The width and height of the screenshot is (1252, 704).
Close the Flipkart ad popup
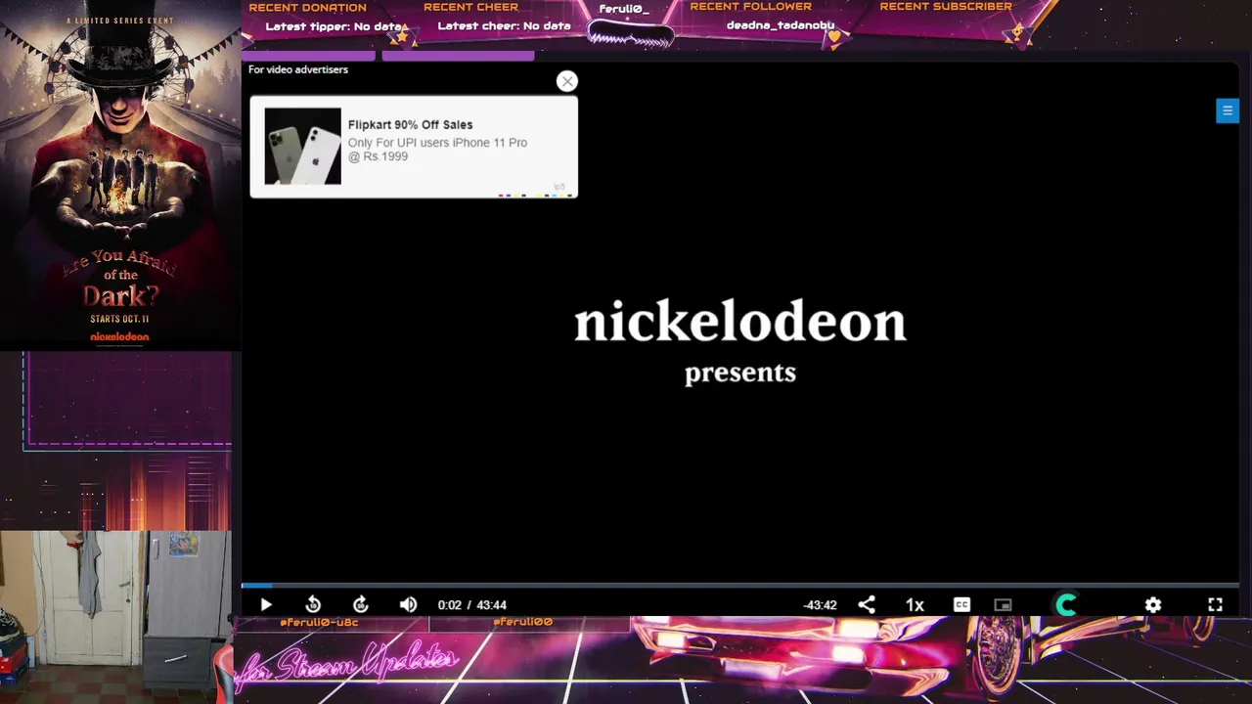tap(567, 81)
